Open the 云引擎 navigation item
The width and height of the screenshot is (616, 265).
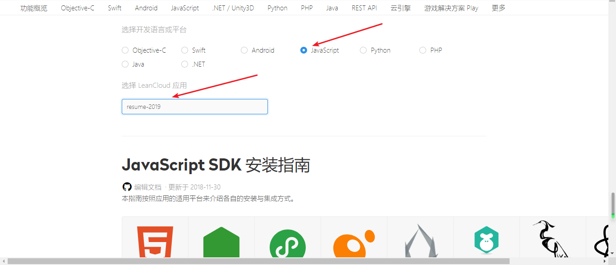(400, 8)
